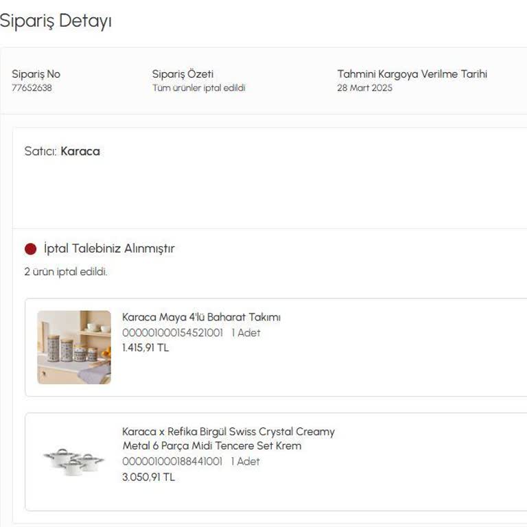527x527 pixels.
Task: Click the 28 Mart 2025 date
Action: [364, 88]
